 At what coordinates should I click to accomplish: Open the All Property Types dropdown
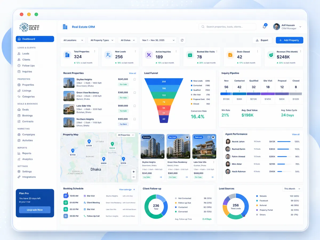click(102, 40)
